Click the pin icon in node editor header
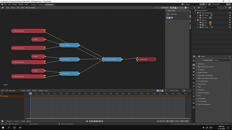This screenshot has width=232, height=130. [155, 8]
